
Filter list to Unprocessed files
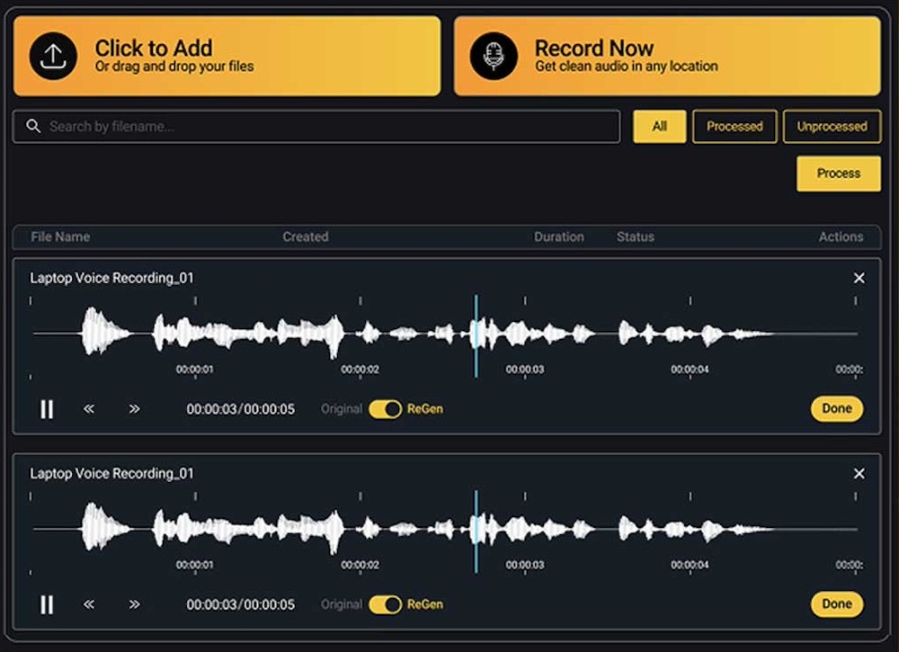pyautogui.click(x=832, y=126)
